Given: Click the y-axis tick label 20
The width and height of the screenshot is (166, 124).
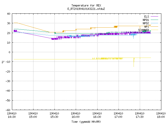Looking at the screenshot, I should (x=9, y=33).
